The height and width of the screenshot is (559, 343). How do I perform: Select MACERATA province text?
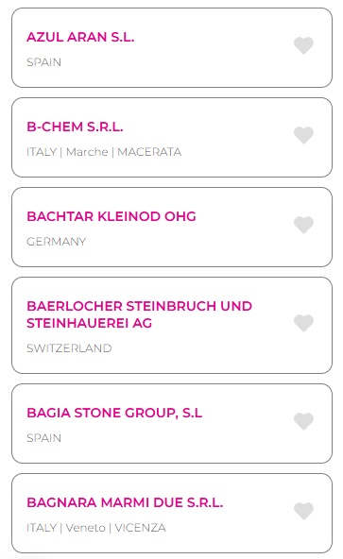pyautogui.click(x=149, y=152)
